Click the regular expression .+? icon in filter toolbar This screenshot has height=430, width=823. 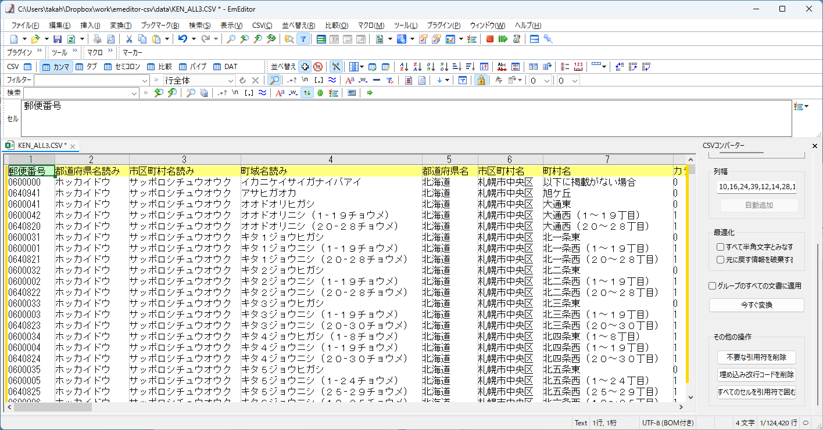coord(292,80)
